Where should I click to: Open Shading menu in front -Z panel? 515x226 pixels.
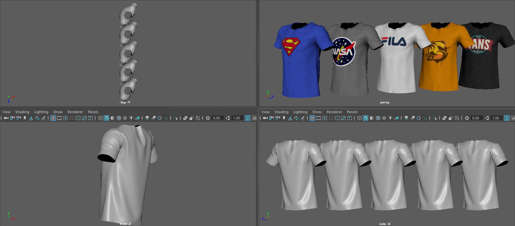click(22, 112)
